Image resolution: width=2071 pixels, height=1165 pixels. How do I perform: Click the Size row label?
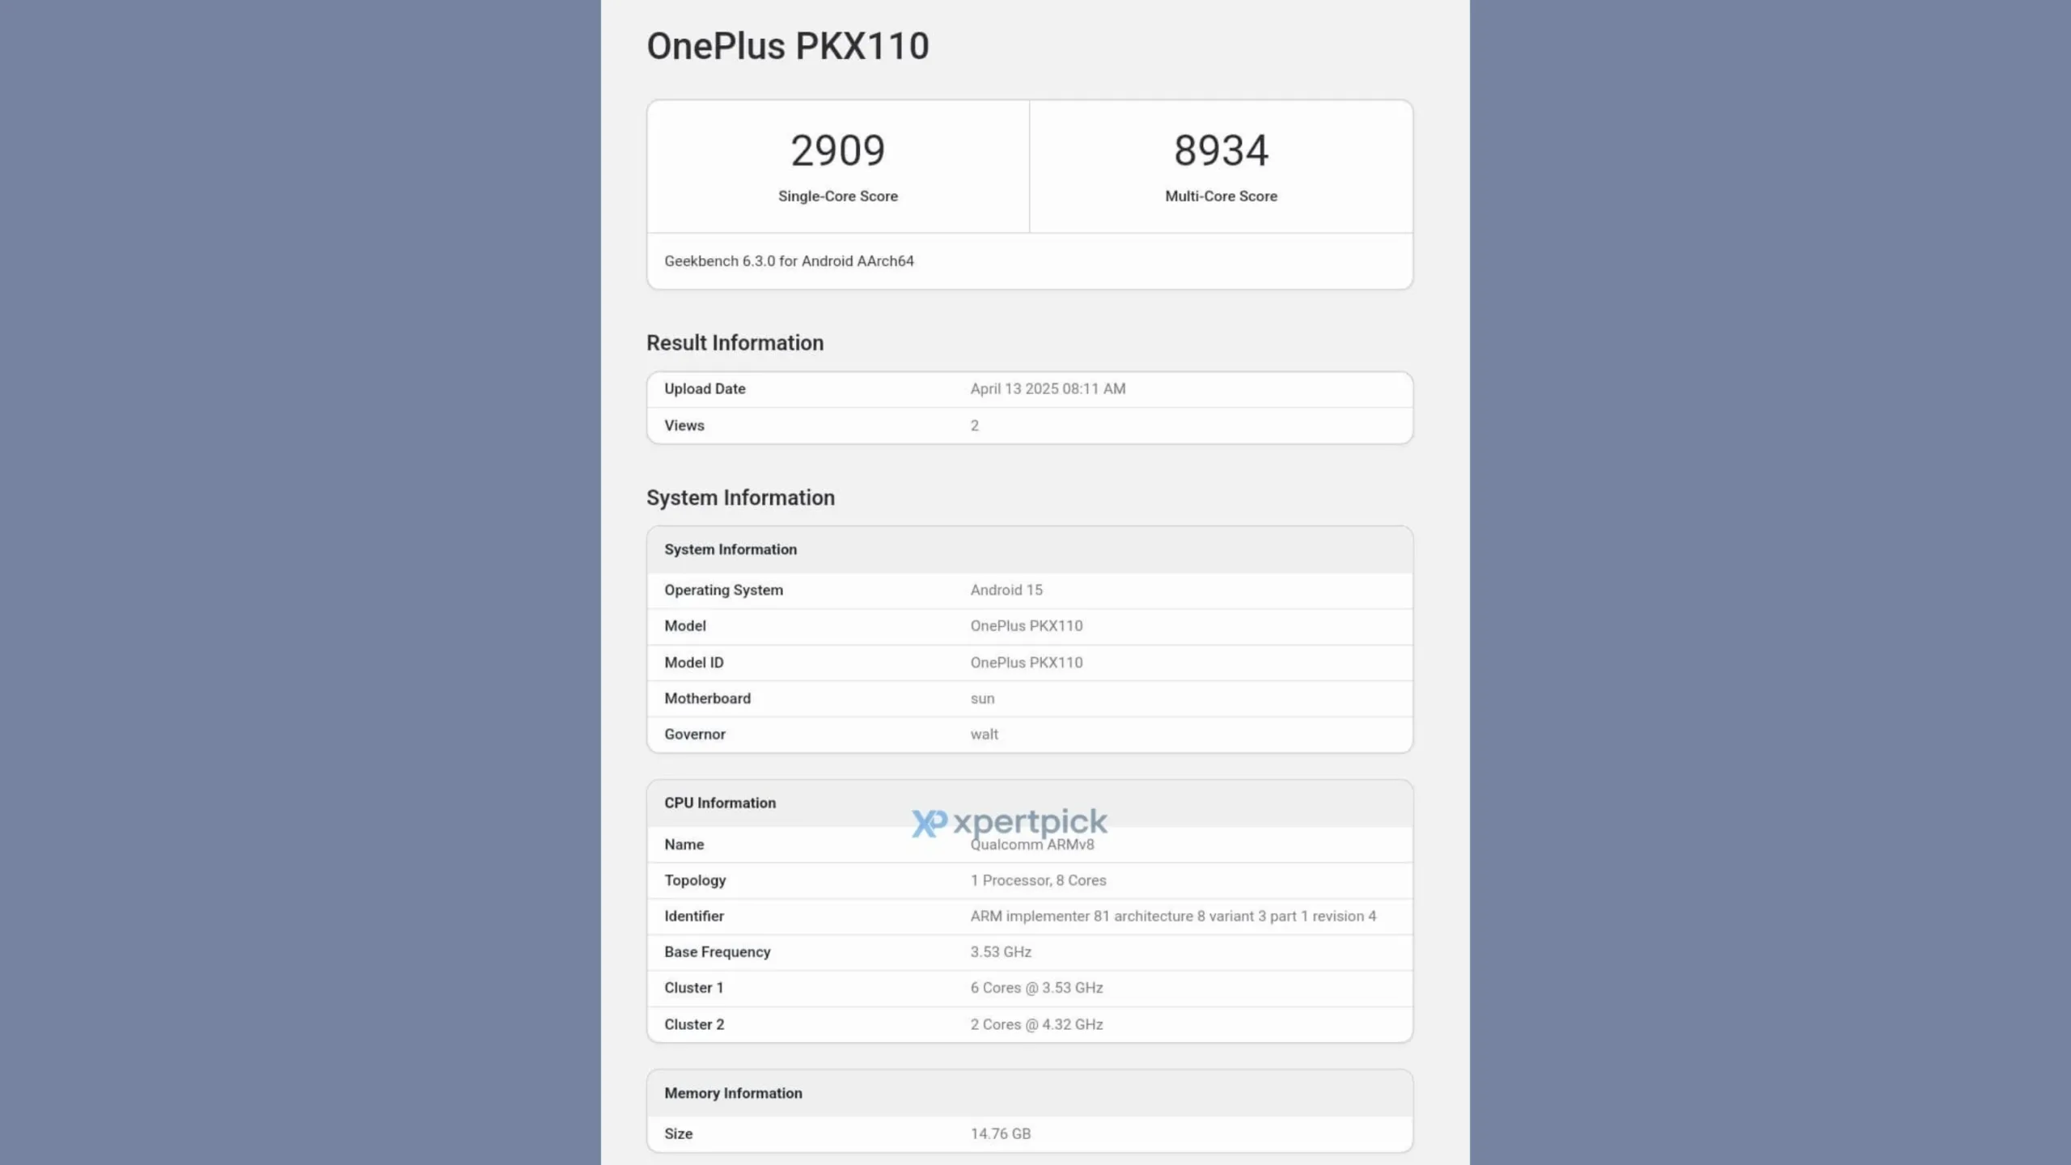point(678,1133)
